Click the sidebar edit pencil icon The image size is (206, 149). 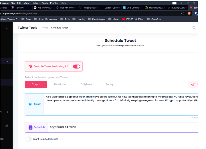pyautogui.click(x=7, y=126)
